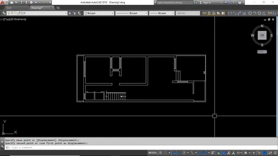Image resolution: width=278 pixels, height=156 pixels.
Task: Click the W compass direction on ViewCube
Action: (x=252, y=36)
